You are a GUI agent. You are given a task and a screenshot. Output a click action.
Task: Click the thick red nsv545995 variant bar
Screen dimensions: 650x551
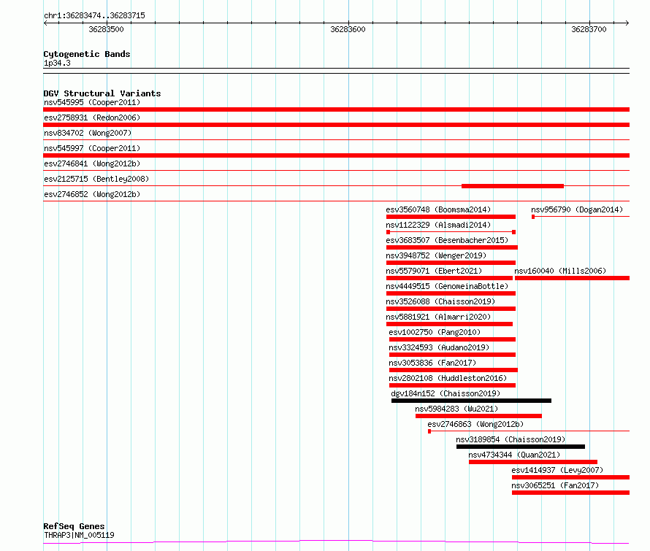tap(336, 109)
